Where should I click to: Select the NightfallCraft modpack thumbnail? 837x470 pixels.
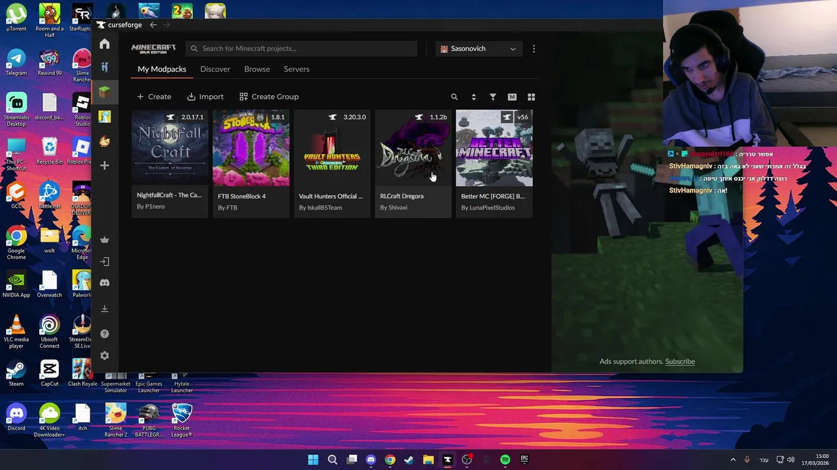[170, 148]
